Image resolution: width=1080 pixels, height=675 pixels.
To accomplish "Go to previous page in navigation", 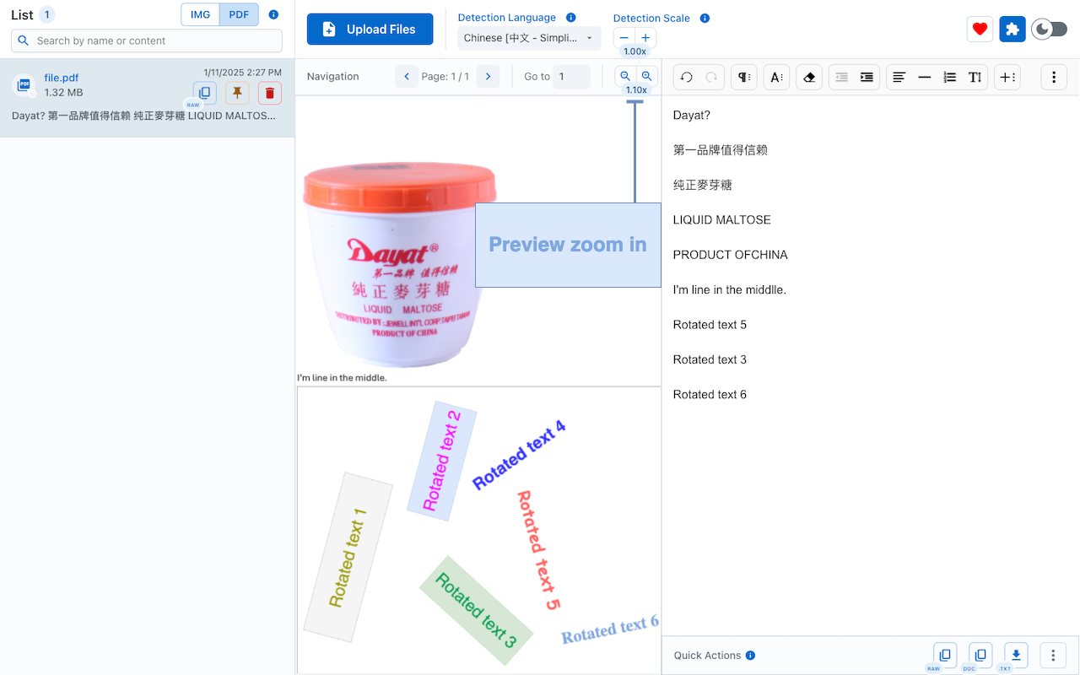I will point(407,77).
